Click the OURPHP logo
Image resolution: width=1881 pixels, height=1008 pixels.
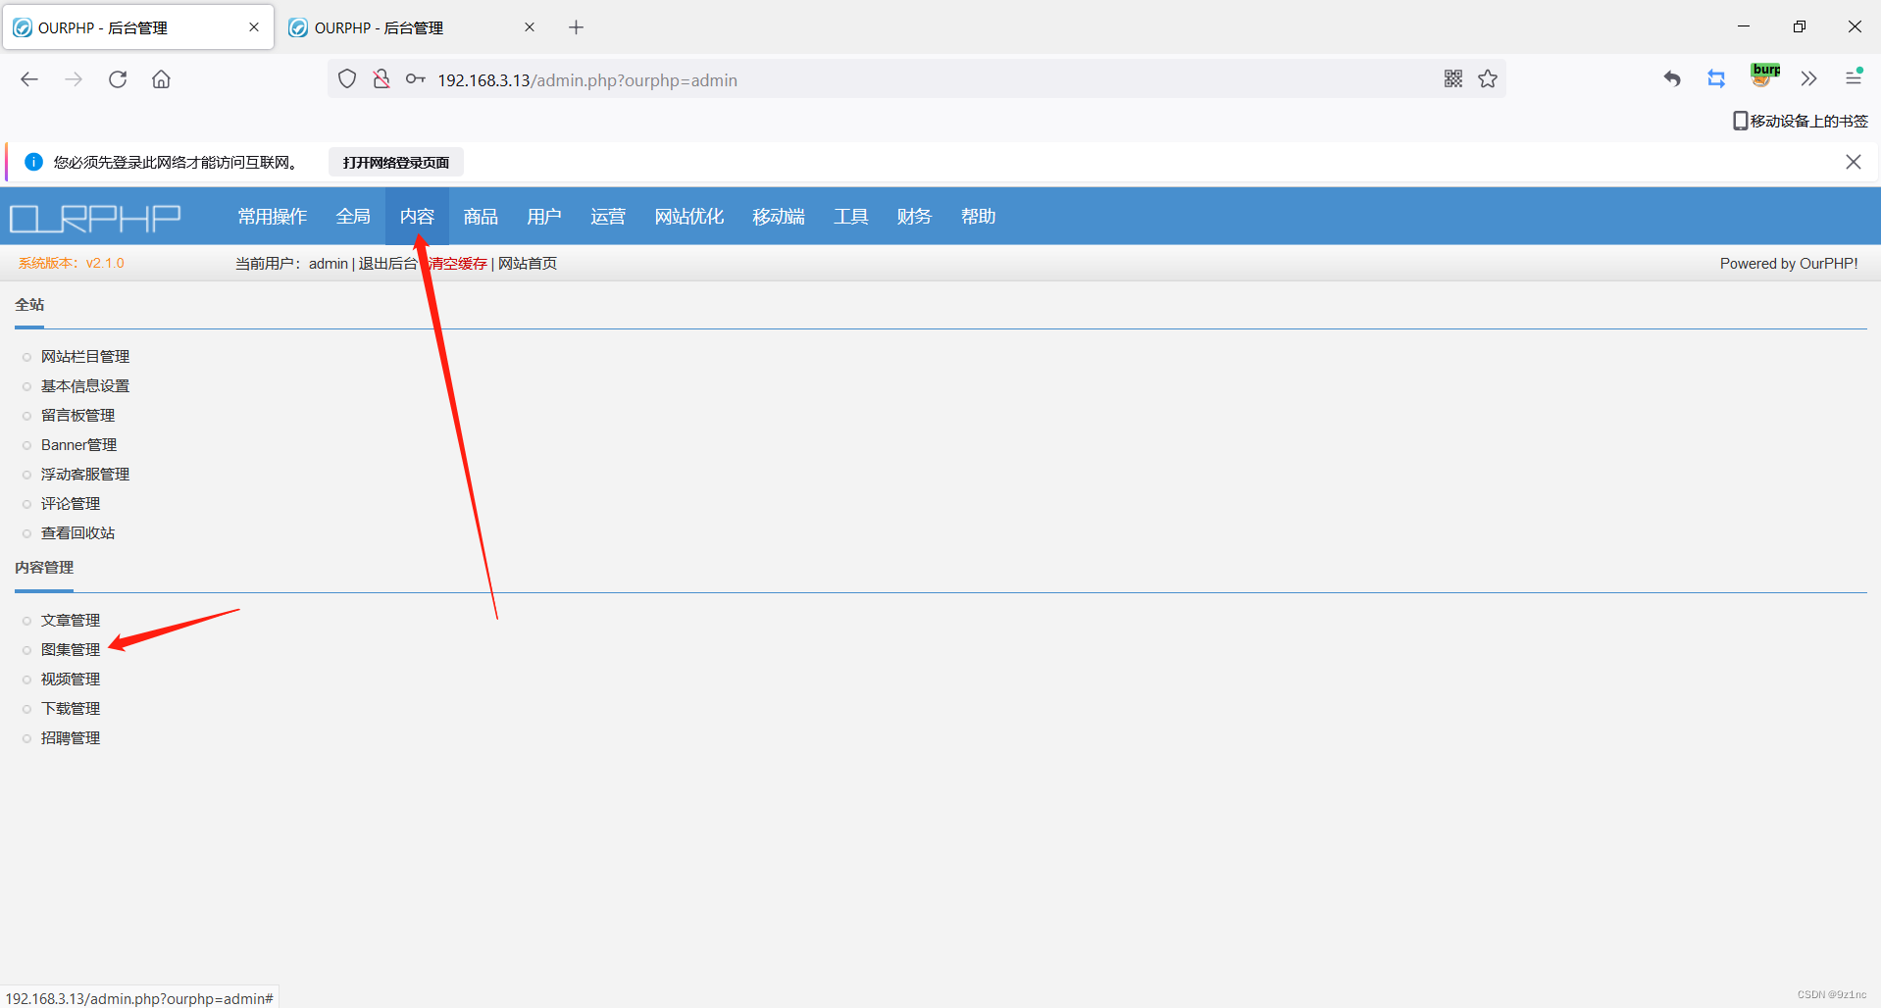tap(95, 218)
